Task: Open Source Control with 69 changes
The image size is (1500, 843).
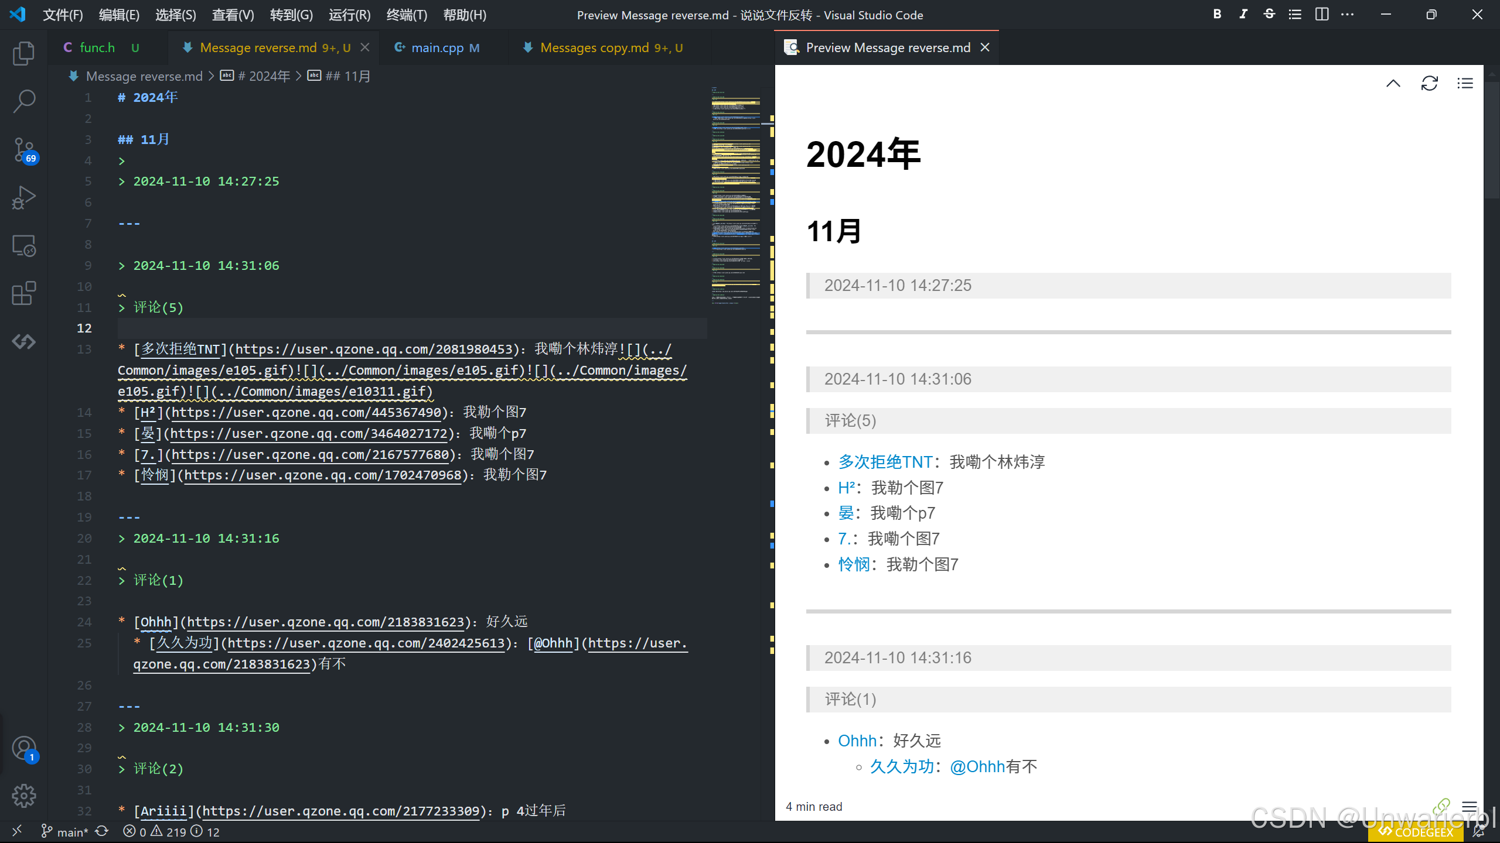Action: point(23,150)
